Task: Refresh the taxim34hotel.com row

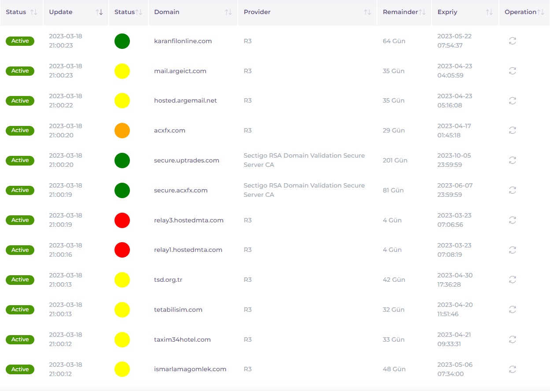Action: (x=512, y=339)
